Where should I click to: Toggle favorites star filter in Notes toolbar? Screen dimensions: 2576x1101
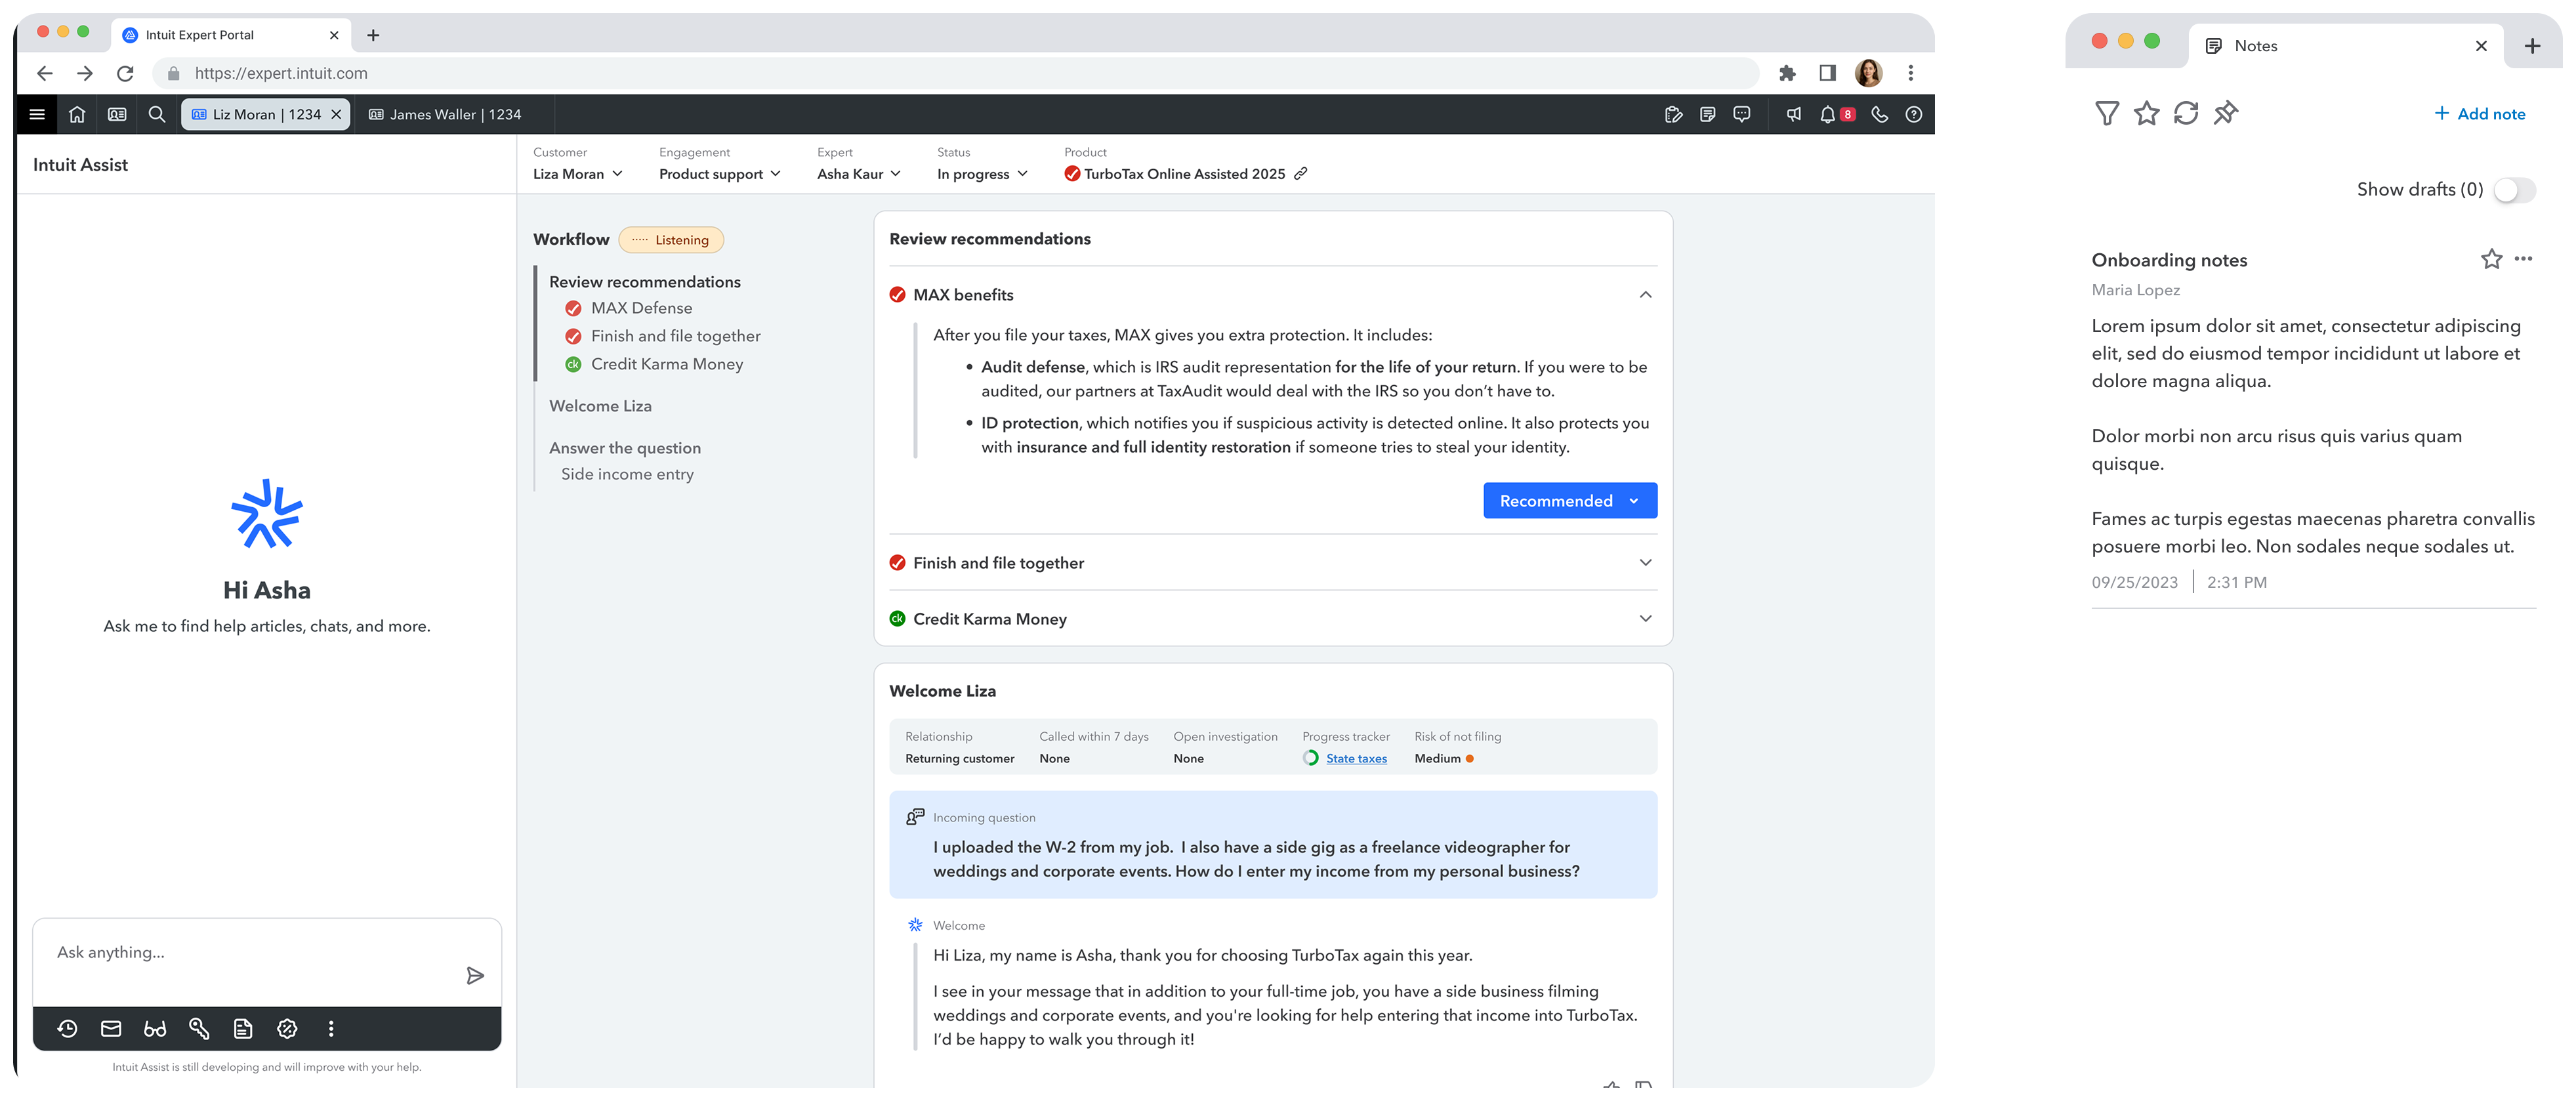coord(2146,113)
